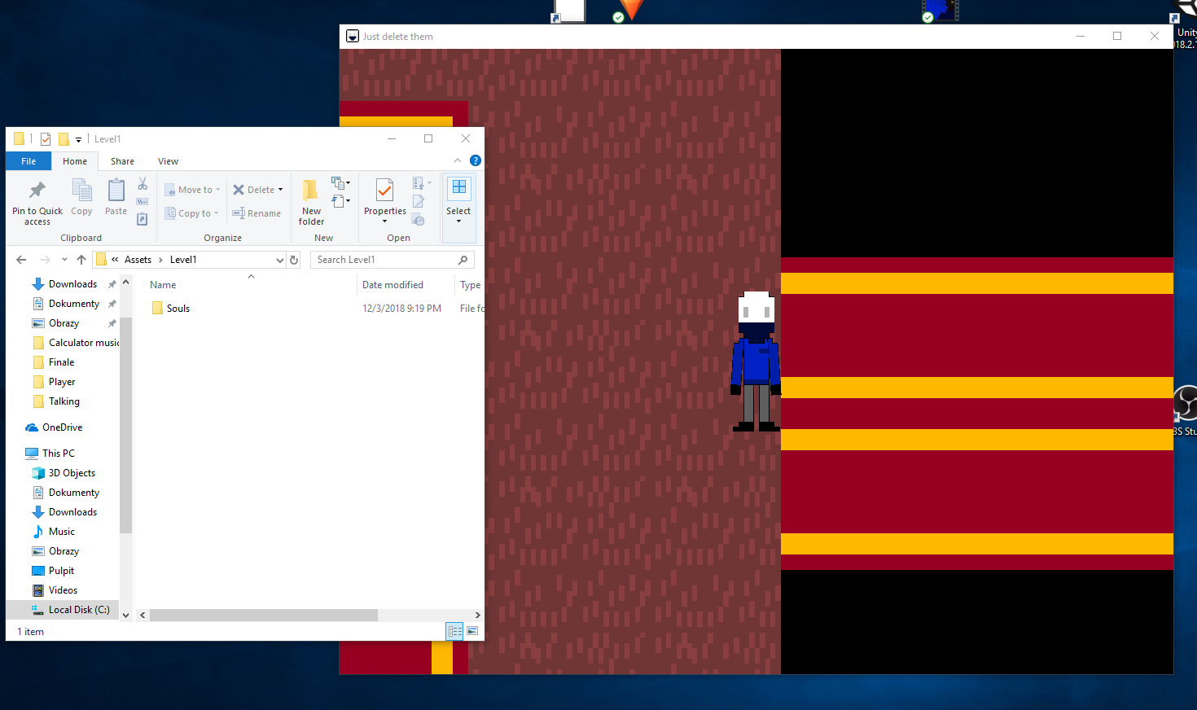Open the Help question mark icon

point(476,160)
